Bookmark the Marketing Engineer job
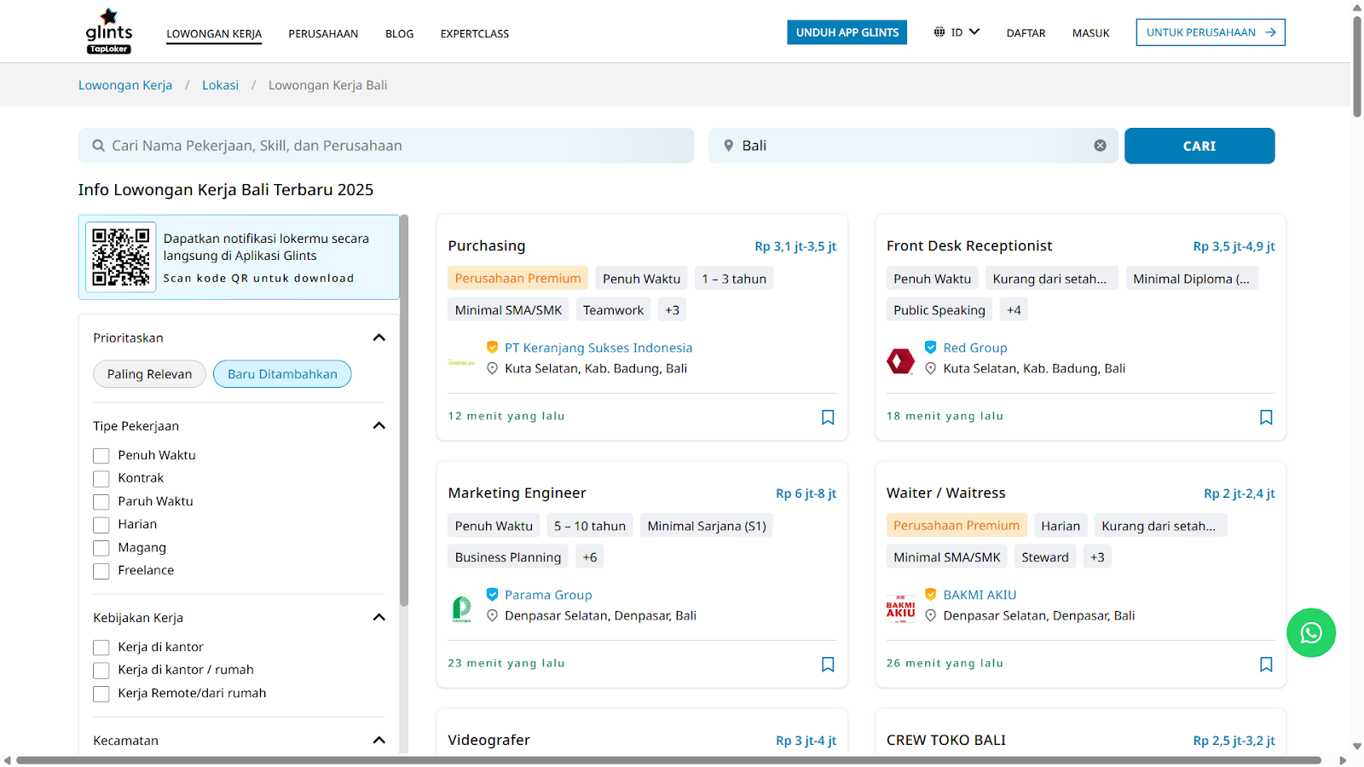1364x767 pixels. coord(828,665)
